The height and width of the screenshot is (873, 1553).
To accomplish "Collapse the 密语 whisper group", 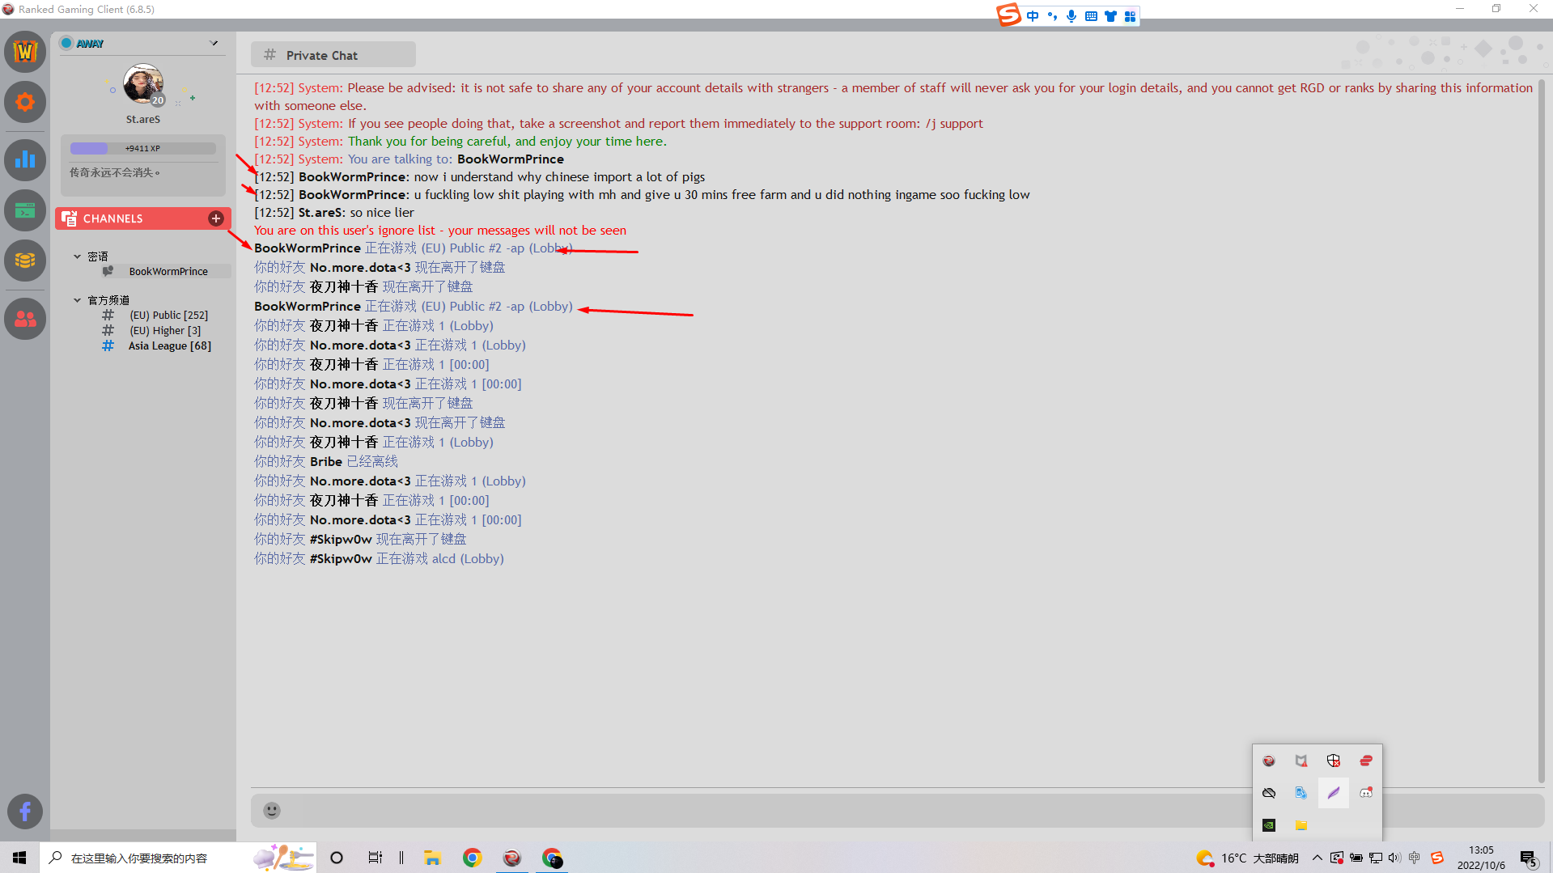I will 78,256.
